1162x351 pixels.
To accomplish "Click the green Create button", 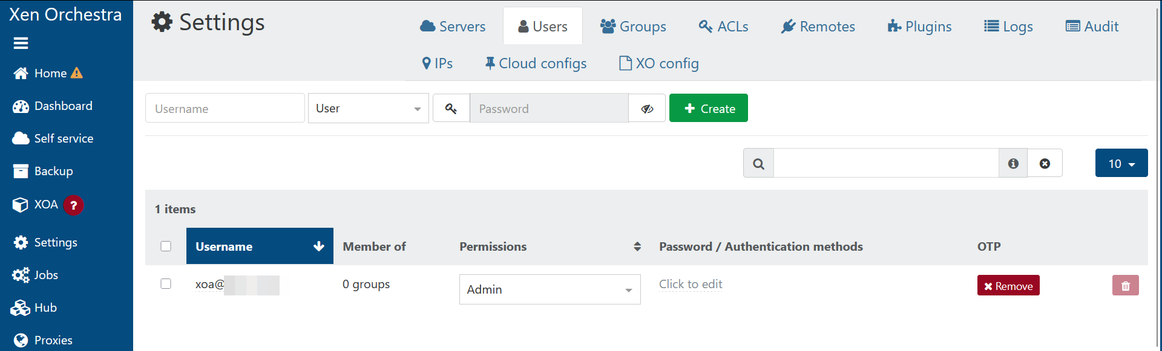I will click(x=709, y=108).
